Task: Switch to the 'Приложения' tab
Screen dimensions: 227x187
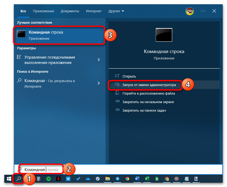Action: tap(43, 11)
